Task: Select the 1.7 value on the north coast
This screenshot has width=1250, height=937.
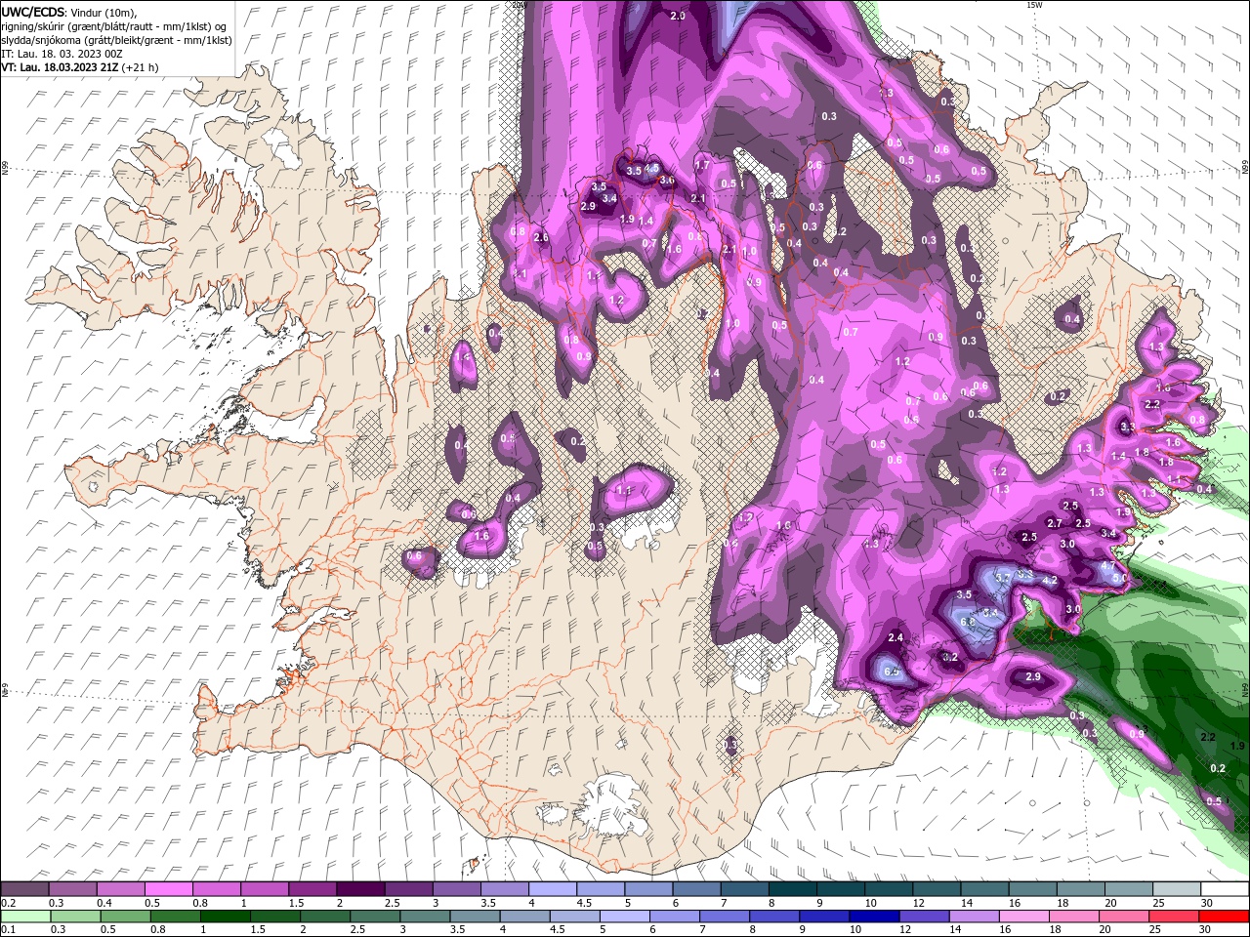Action: point(702,166)
